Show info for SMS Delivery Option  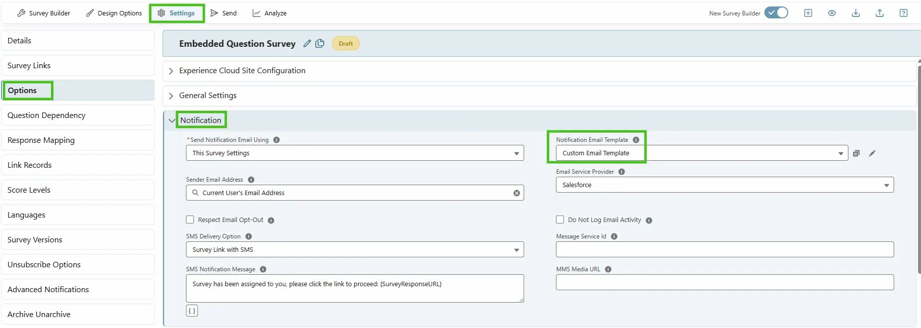click(249, 236)
